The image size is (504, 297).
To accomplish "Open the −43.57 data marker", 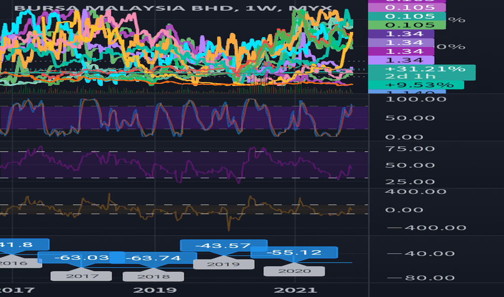I will pos(223,246).
